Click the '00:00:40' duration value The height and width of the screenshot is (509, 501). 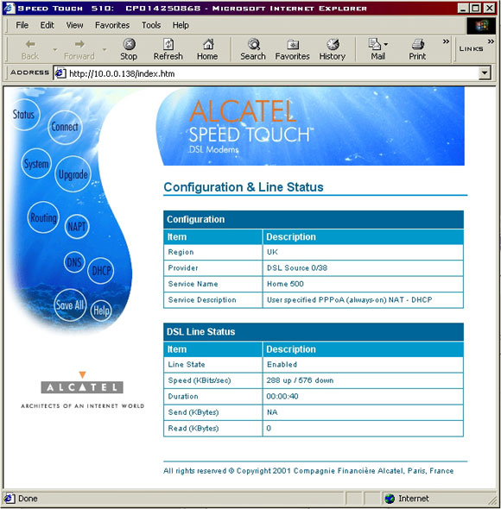282,396
